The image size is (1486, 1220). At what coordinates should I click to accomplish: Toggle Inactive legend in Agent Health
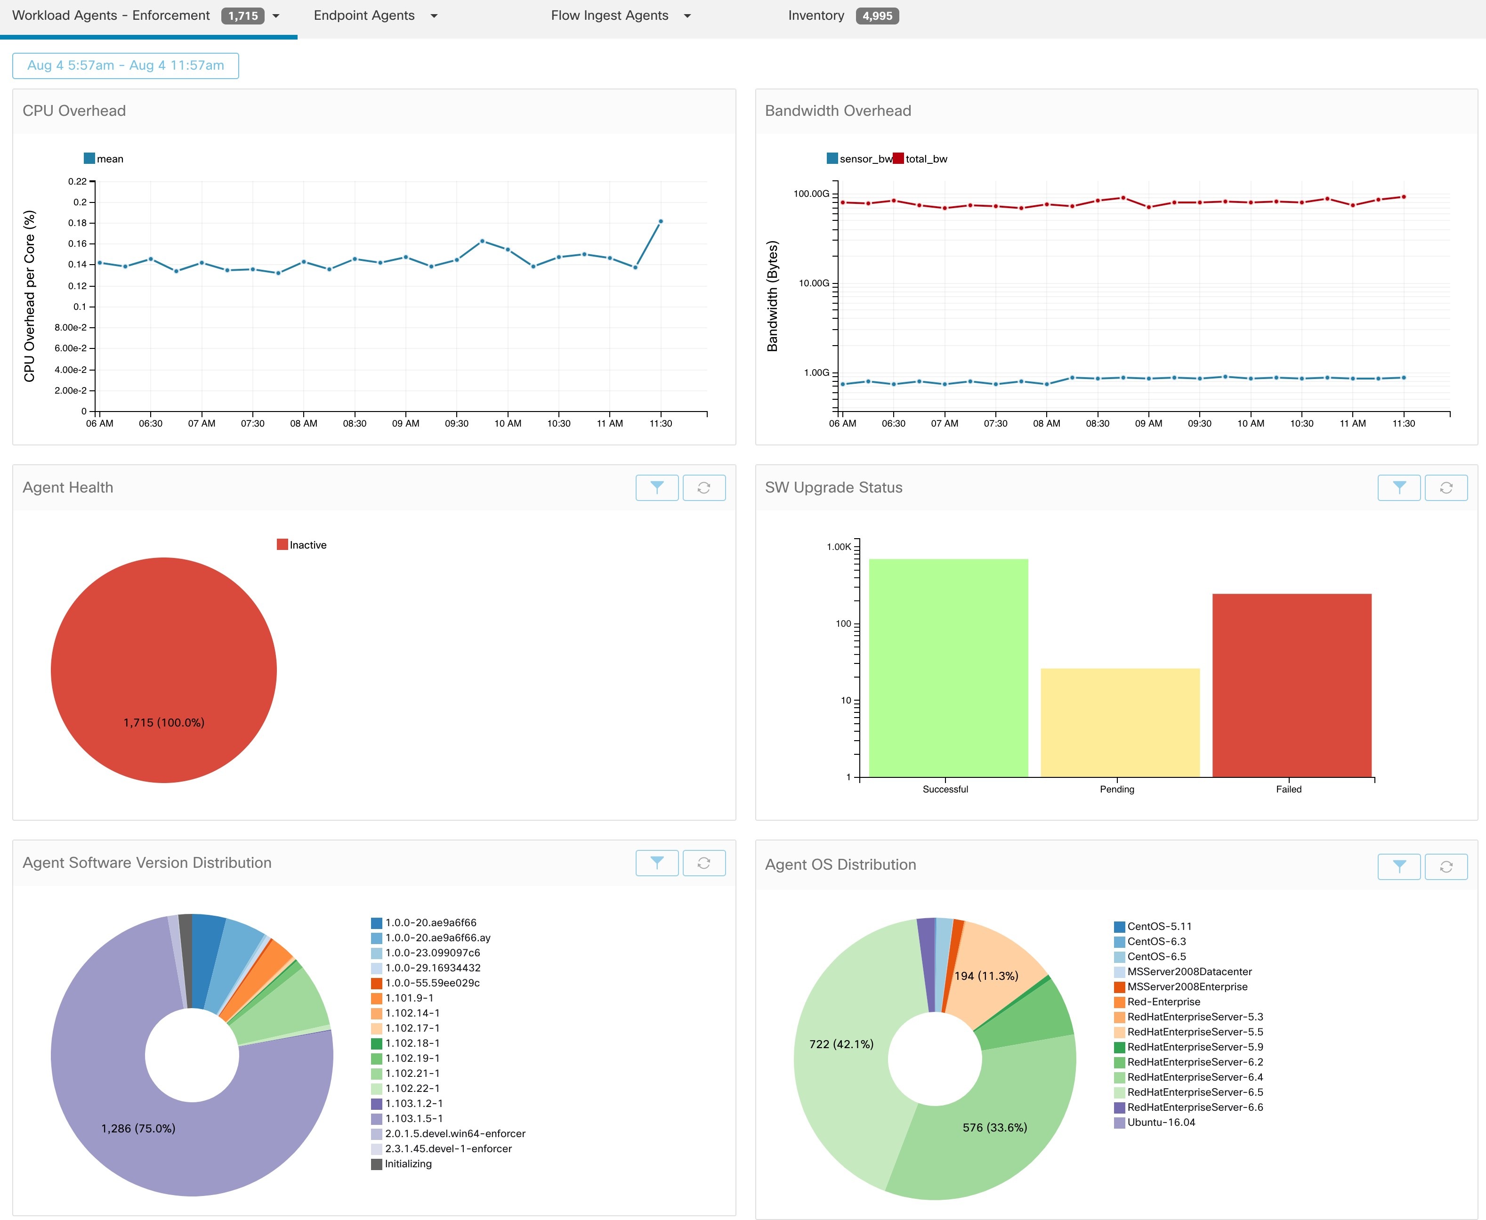pos(301,545)
